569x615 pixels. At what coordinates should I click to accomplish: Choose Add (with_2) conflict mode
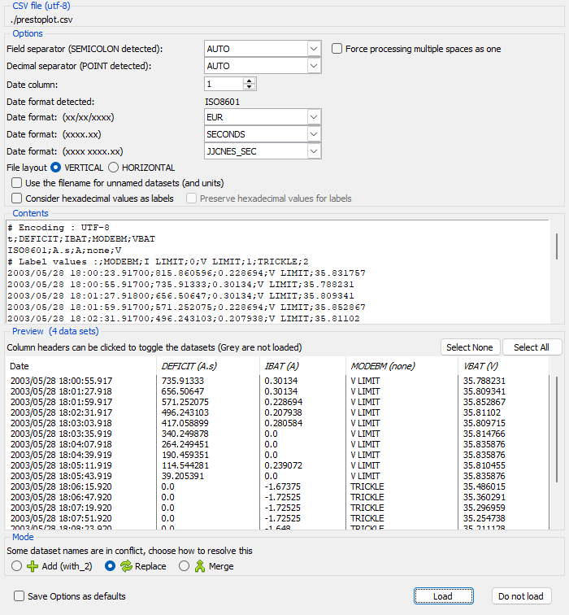pos(16,566)
